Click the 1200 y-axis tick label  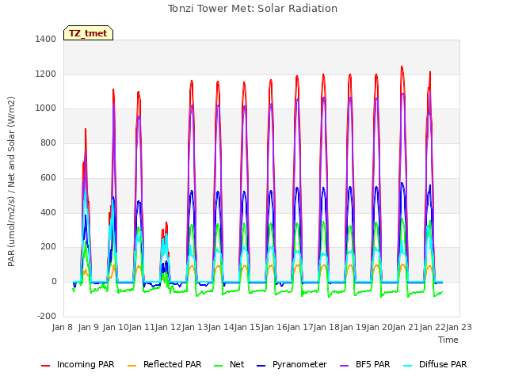(46, 74)
